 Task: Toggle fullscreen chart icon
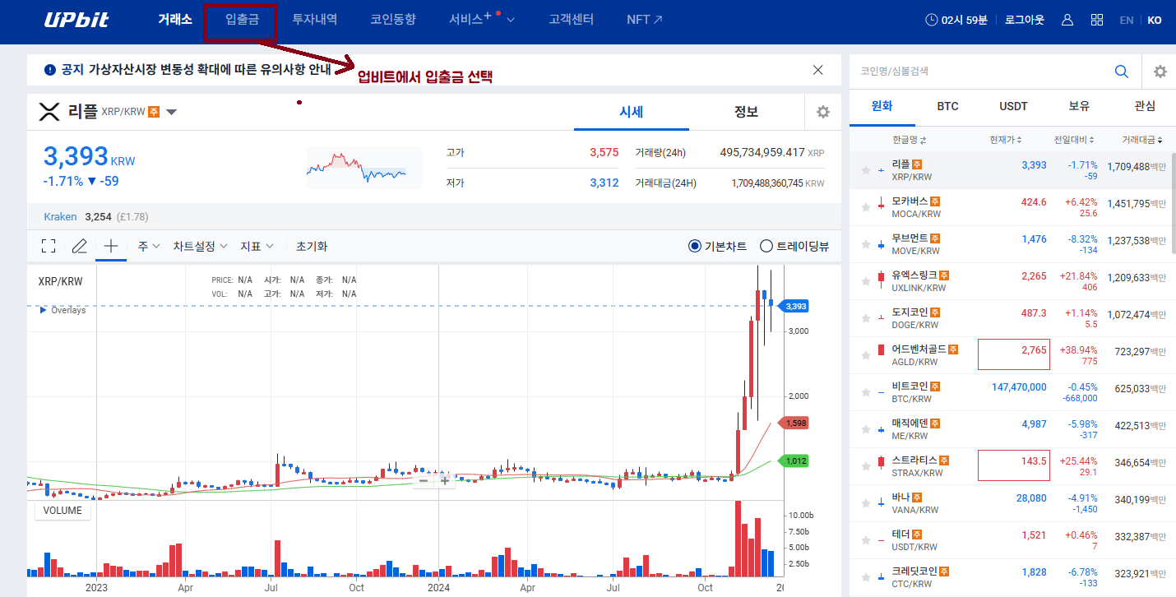pos(49,246)
